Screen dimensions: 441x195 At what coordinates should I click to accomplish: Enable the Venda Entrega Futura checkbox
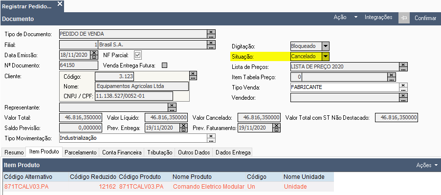click(x=165, y=65)
